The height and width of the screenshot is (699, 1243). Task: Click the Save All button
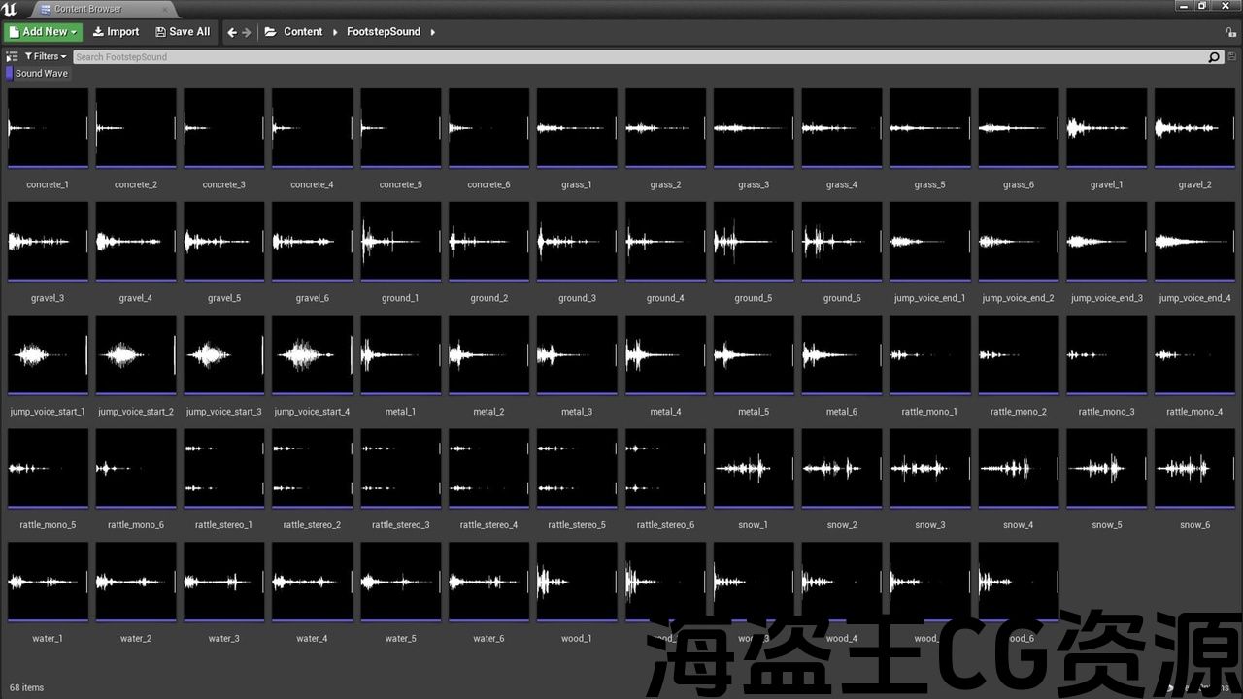tap(183, 32)
